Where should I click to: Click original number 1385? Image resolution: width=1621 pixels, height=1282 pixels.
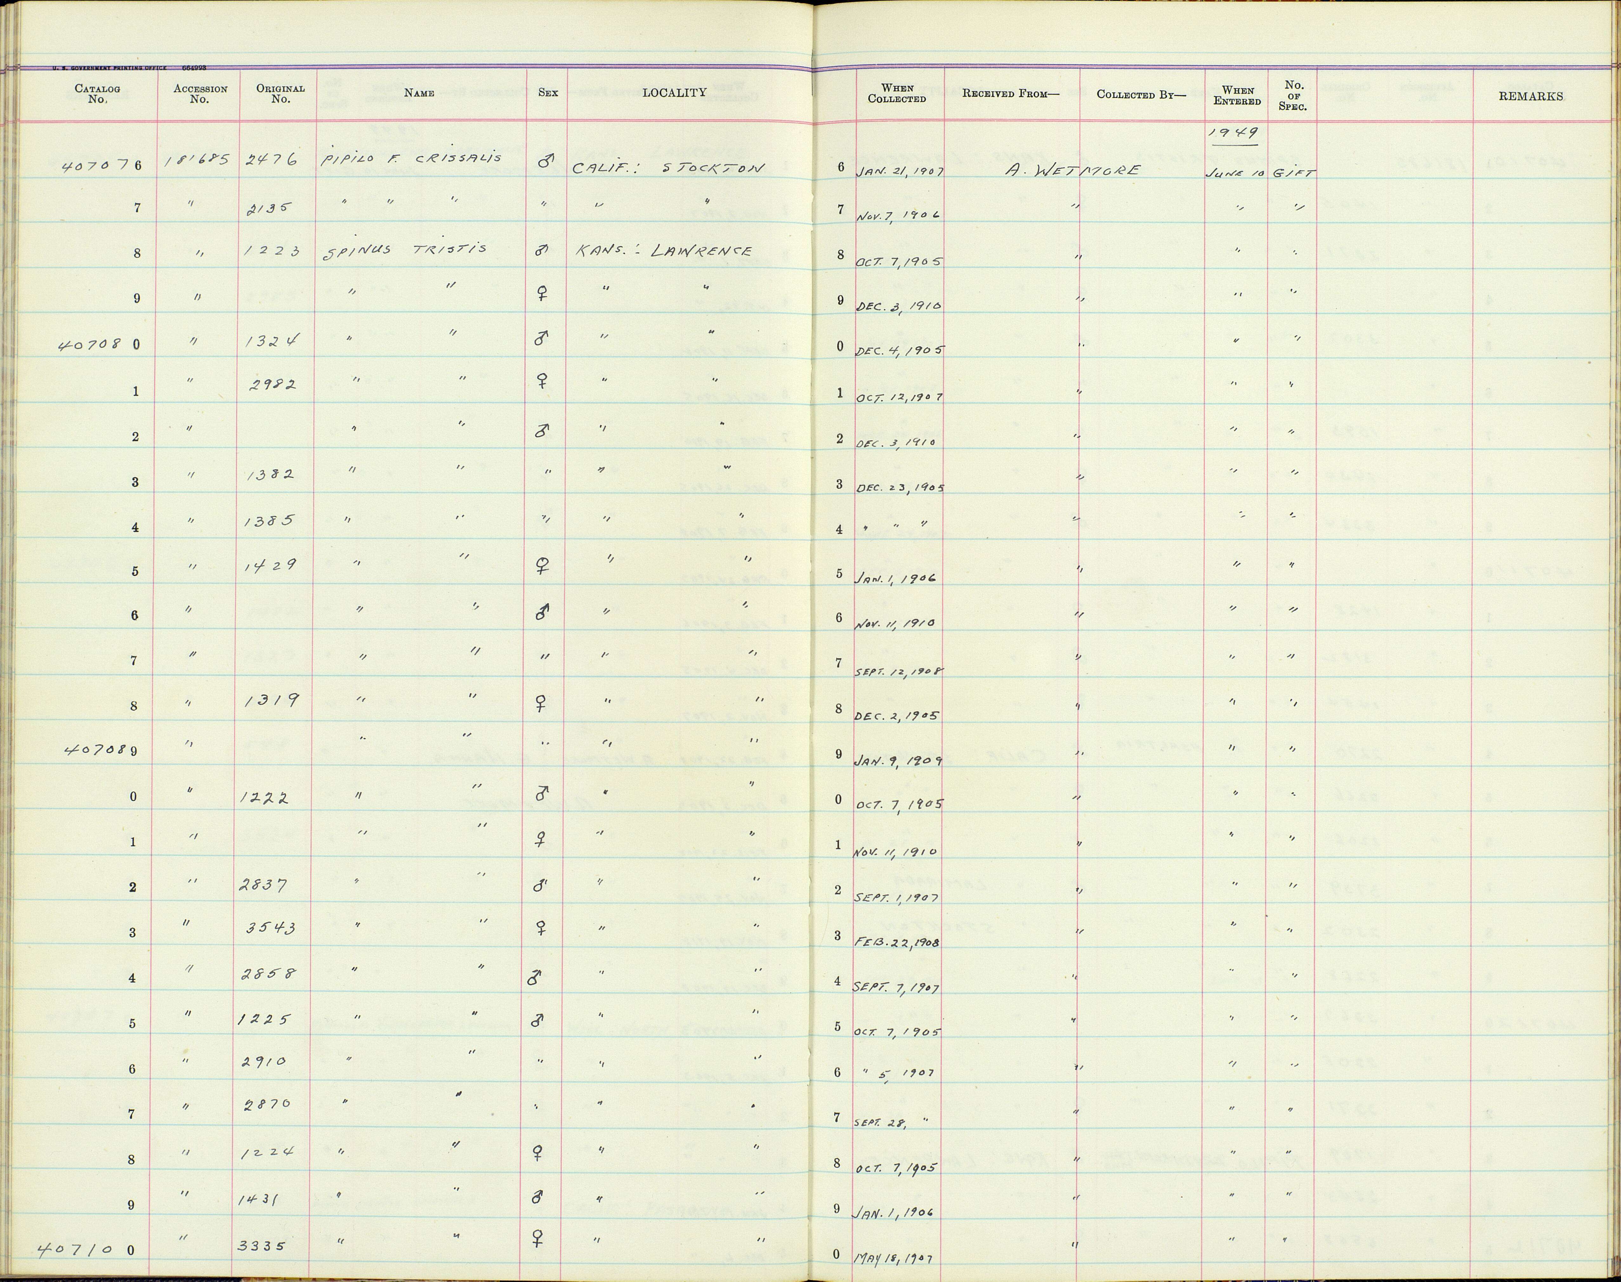point(271,520)
